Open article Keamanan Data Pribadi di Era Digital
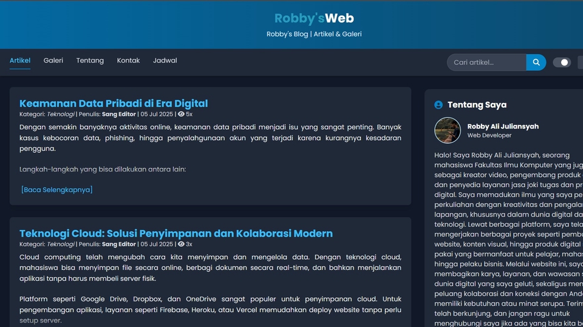 (x=114, y=103)
